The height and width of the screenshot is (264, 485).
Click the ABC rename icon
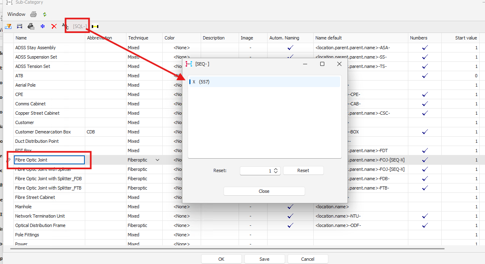pyautogui.click(x=65, y=26)
